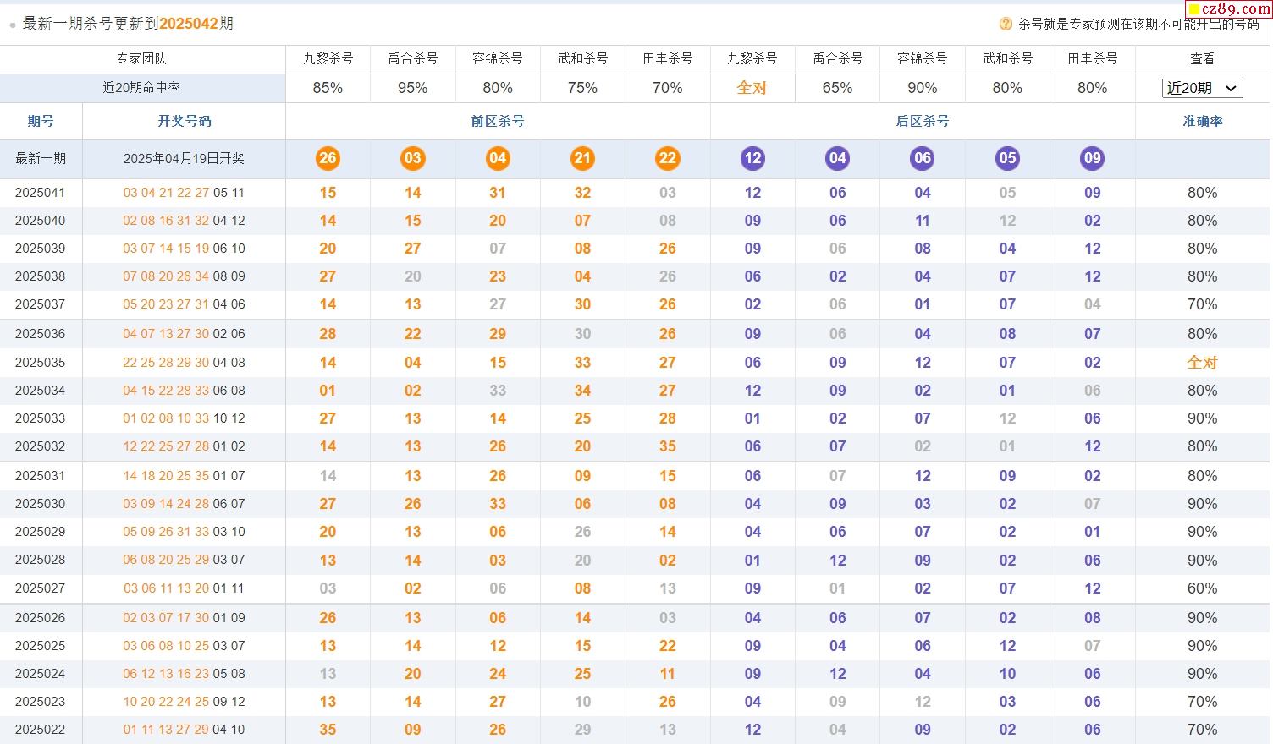Click the 近20期命中率 row label
The height and width of the screenshot is (744, 1273).
click(x=141, y=87)
